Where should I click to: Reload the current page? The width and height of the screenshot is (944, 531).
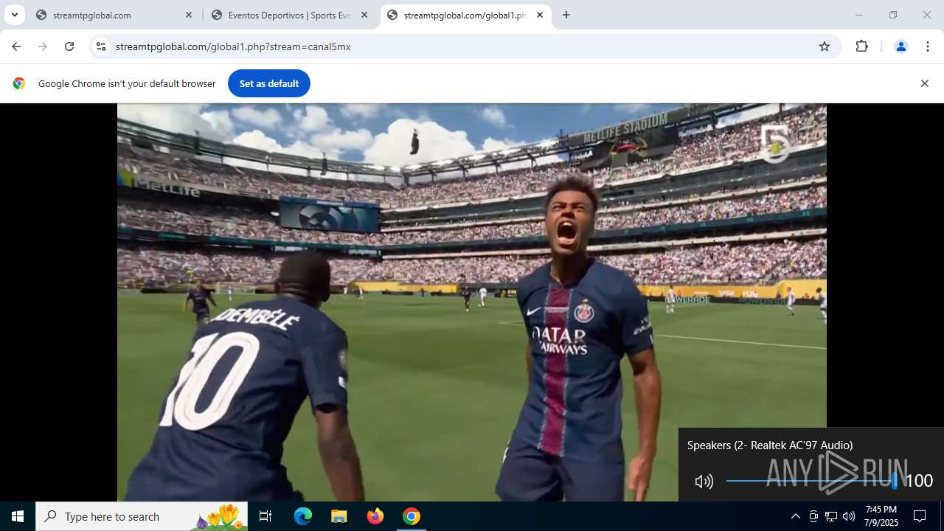tap(69, 46)
